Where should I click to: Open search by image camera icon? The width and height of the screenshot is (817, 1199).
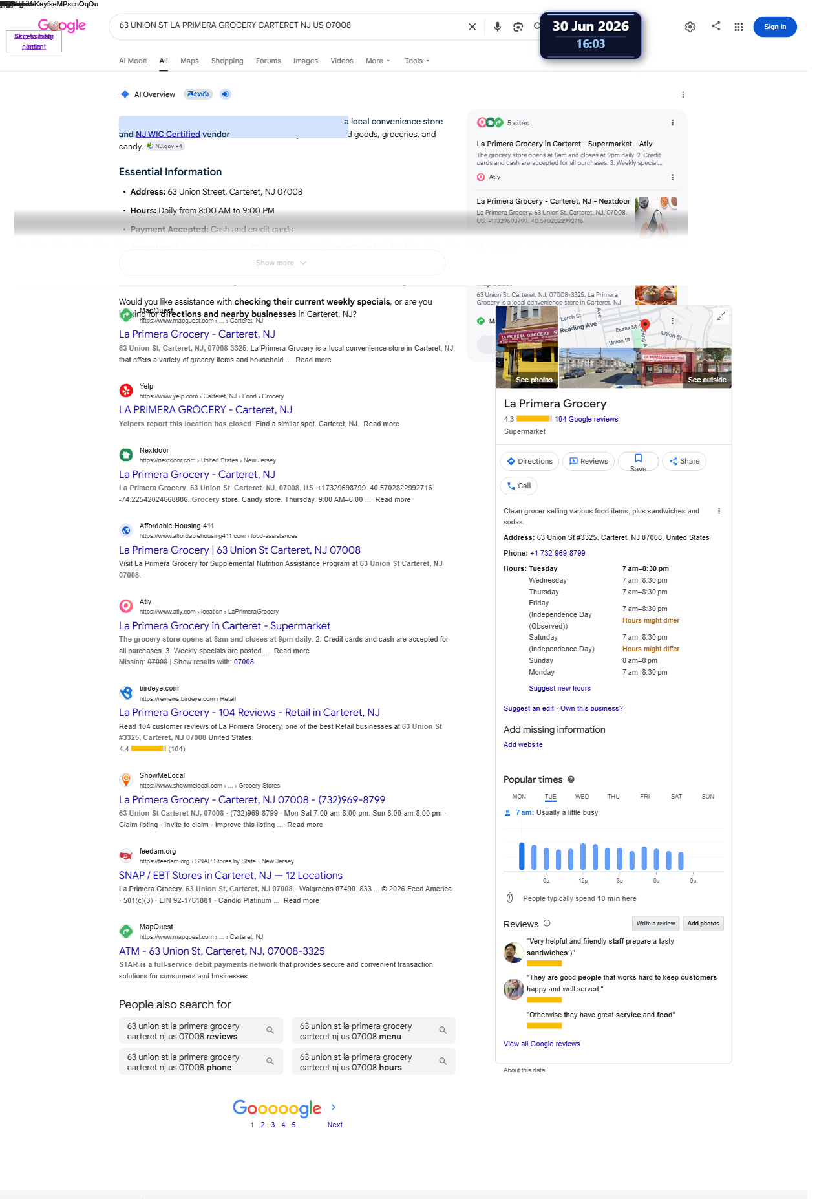pyautogui.click(x=518, y=27)
